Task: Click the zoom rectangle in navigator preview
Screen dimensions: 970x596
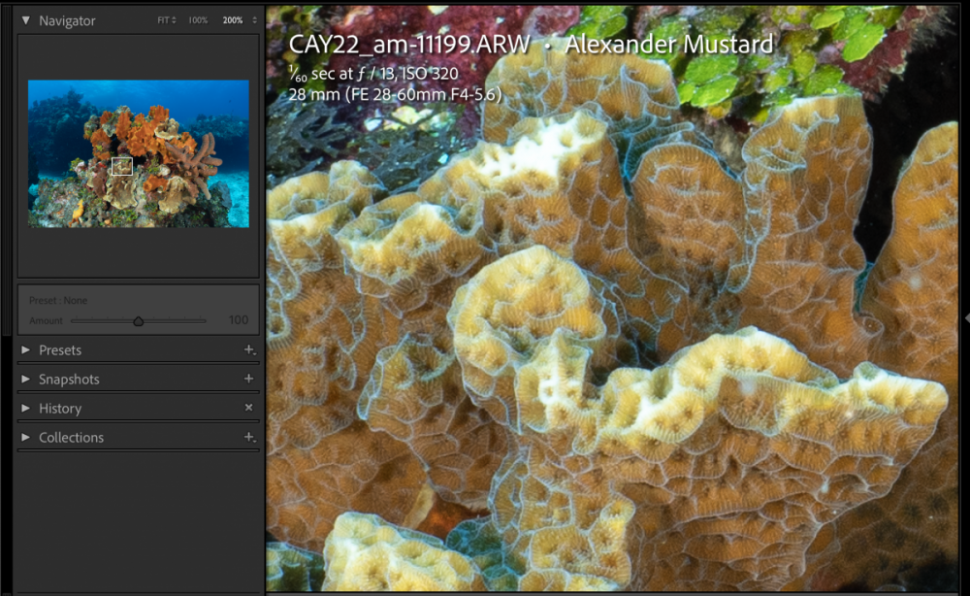Action: point(122,166)
